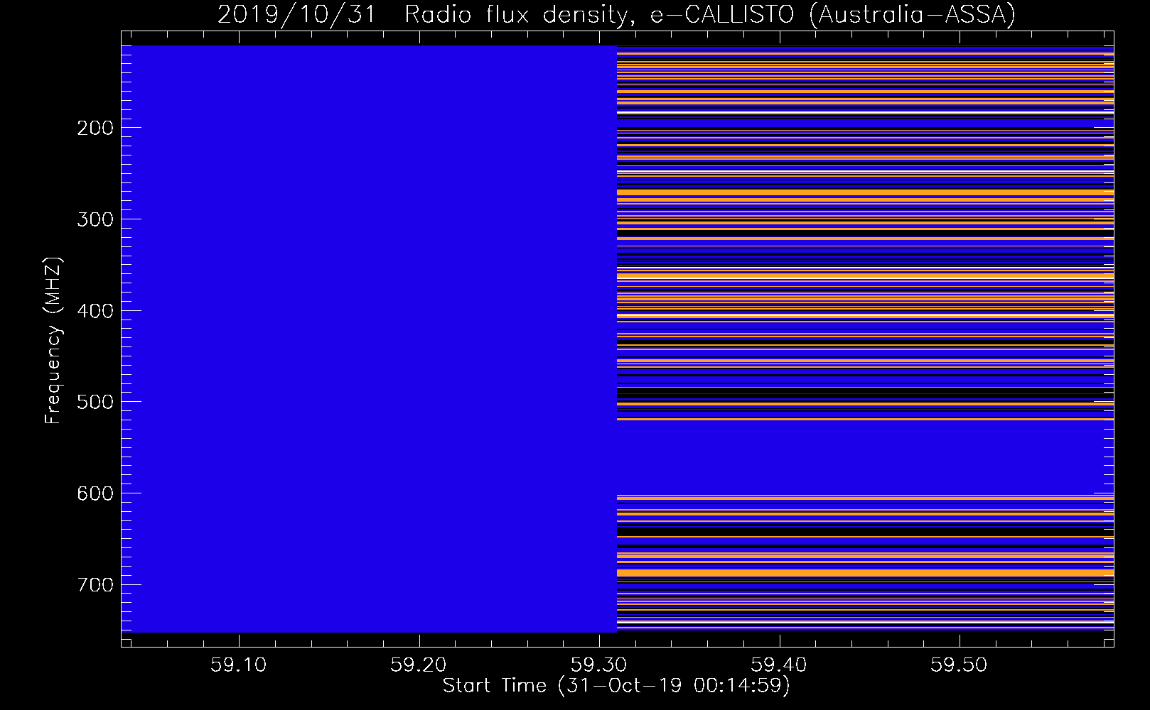Click the 'Start Time (31-Oct-19 00:14:59)' label
Screen dimensions: 1150x710
pos(616,686)
